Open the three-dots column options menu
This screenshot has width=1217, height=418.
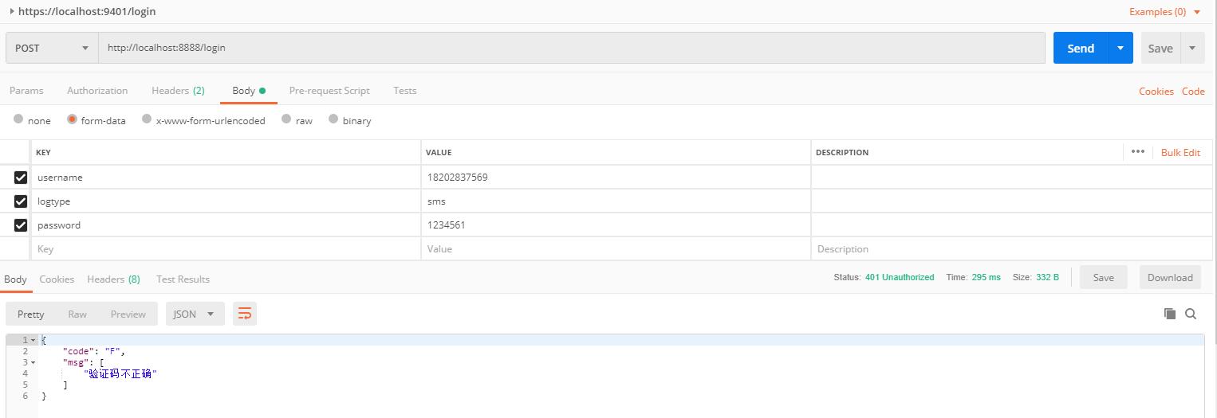(1137, 152)
